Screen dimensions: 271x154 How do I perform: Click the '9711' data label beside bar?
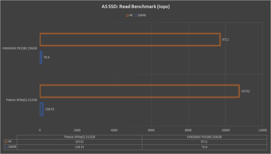[225, 40]
